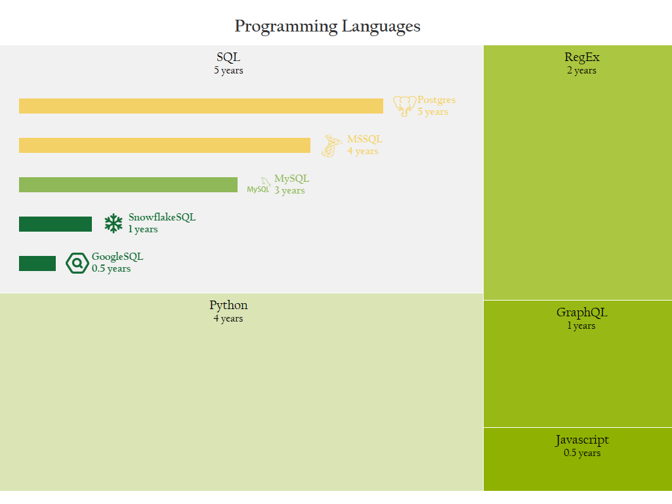The height and width of the screenshot is (504, 672).
Task: Click the Postgres elephant icon
Action: click(404, 106)
